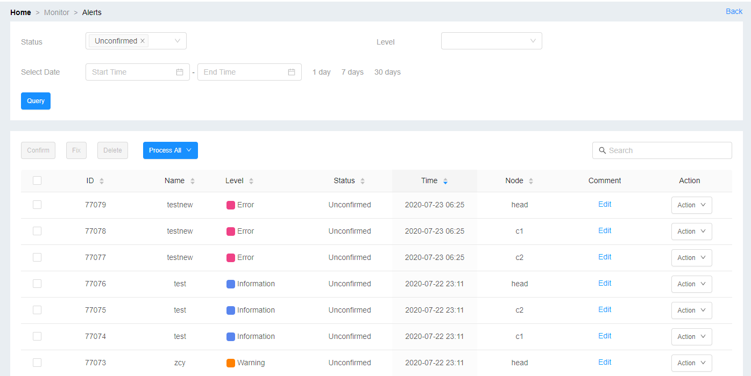Viewport: 751px width, 376px height.
Task: Open the Process All dropdown
Action: point(170,150)
